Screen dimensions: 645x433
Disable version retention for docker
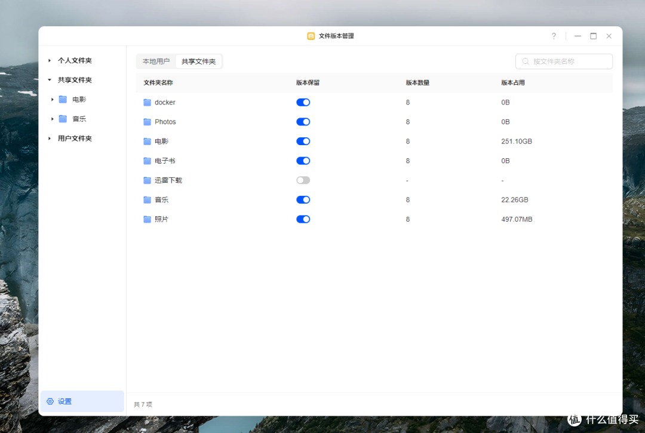pos(303,102)
